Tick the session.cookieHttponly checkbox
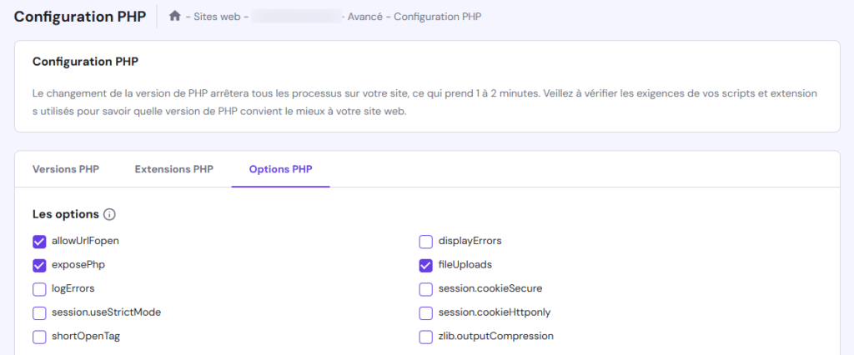This screenshot has width=854, height=355. (x=425, y=313)
